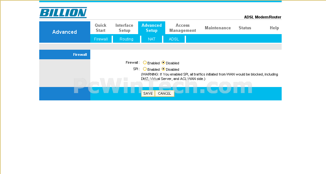Select the Firewall submenu item
The width and height of the screenshot is (326, 174).
101,39
